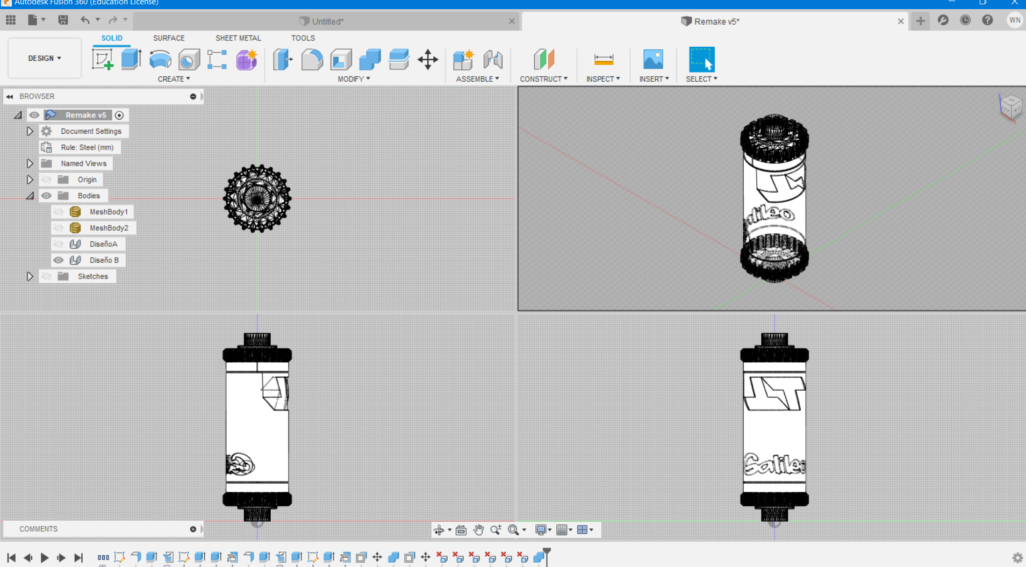The width and height of the screenshot is (1026, 567).
Task: Click the Joint tool icon
Action: pos(493,59)
